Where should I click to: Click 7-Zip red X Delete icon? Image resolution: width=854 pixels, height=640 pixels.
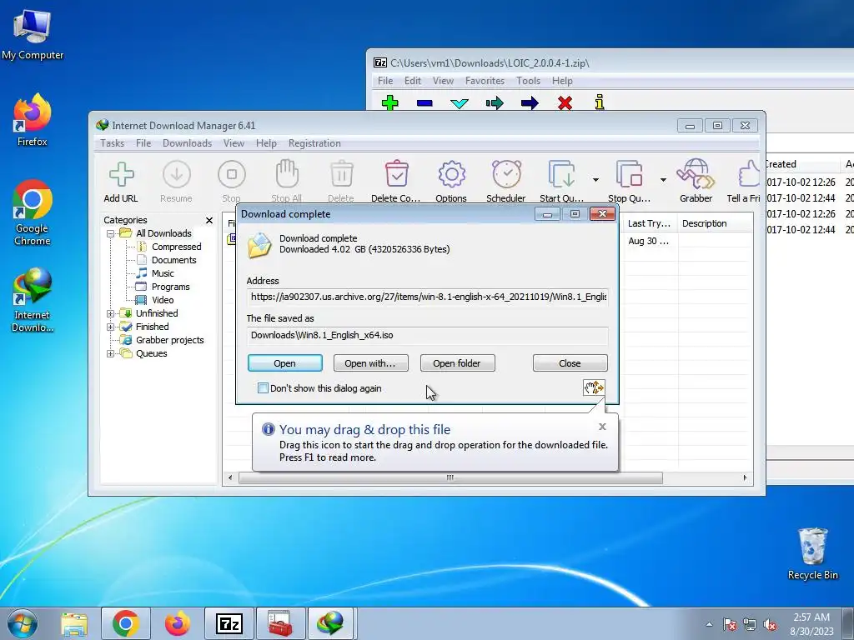pyautogui.click(x=565, y=102)
